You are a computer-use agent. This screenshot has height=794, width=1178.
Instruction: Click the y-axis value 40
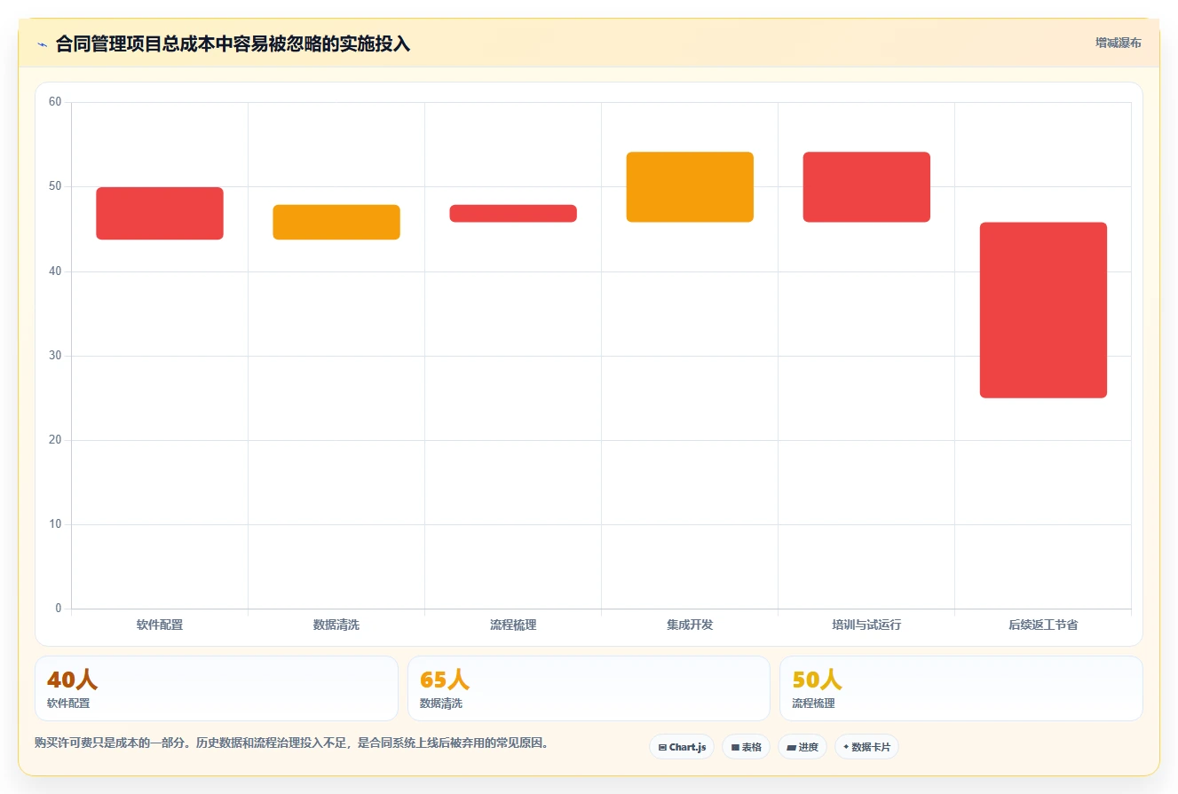click(x=55, y=271)
